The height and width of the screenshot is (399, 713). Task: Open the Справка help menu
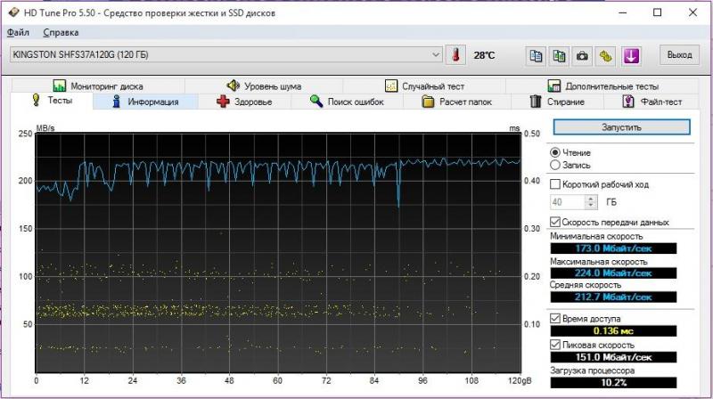(61, 33)
